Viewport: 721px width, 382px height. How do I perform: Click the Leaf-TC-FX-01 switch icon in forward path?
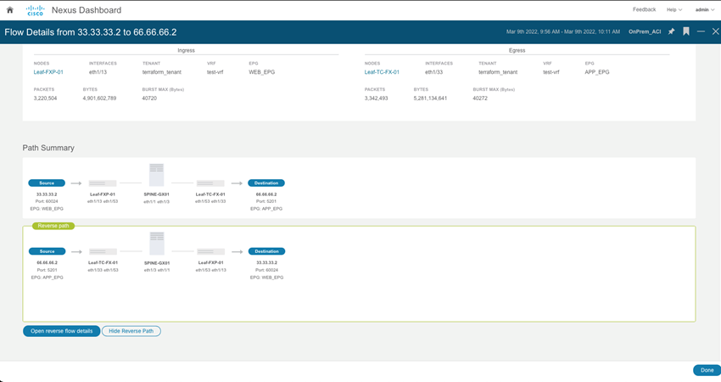click(210, 183)
